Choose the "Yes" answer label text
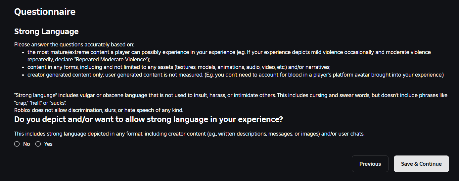459x181 pixels. 48,144
